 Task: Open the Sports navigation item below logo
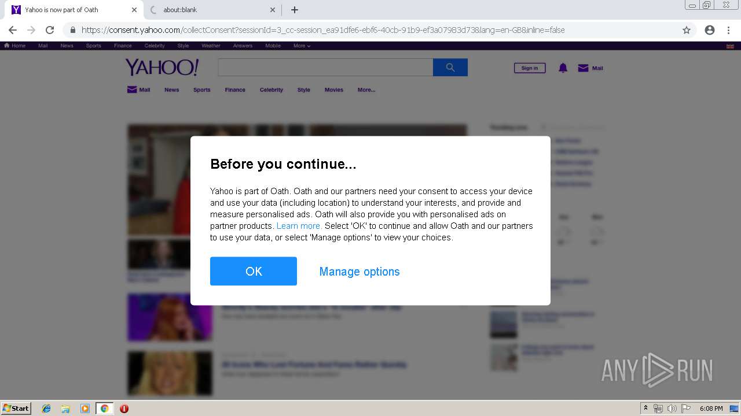pos(202,90)
